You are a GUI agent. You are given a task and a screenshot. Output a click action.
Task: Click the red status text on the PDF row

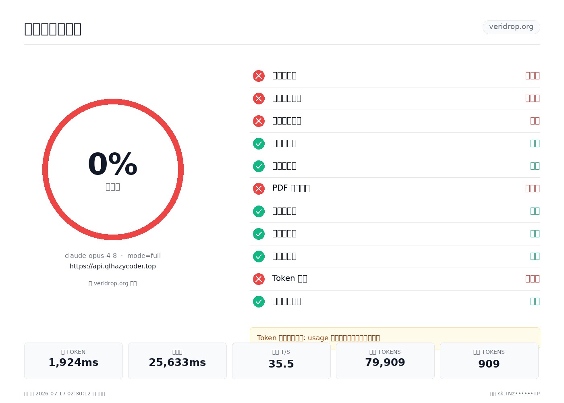coord(532,188)
